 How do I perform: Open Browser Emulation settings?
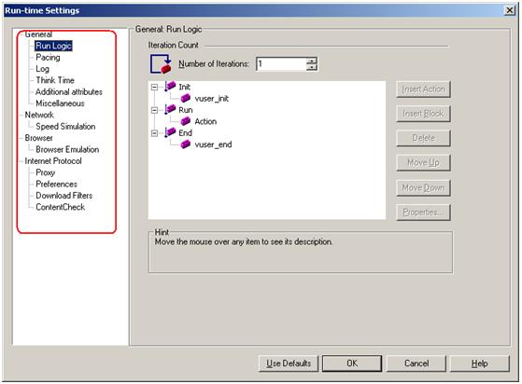coord(67,149)
